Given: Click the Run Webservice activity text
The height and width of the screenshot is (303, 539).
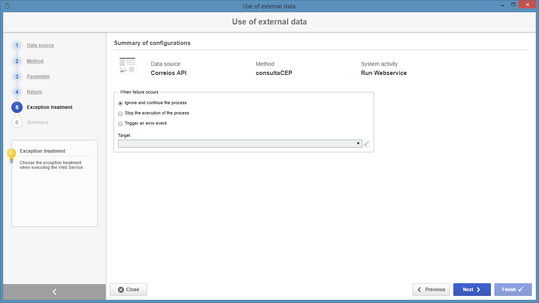Looking at the screenshot, I should [384, 73].
